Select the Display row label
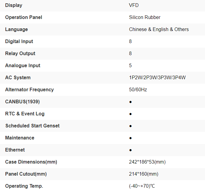Viewport: 205px width, 194px height. tap(14, 5)
